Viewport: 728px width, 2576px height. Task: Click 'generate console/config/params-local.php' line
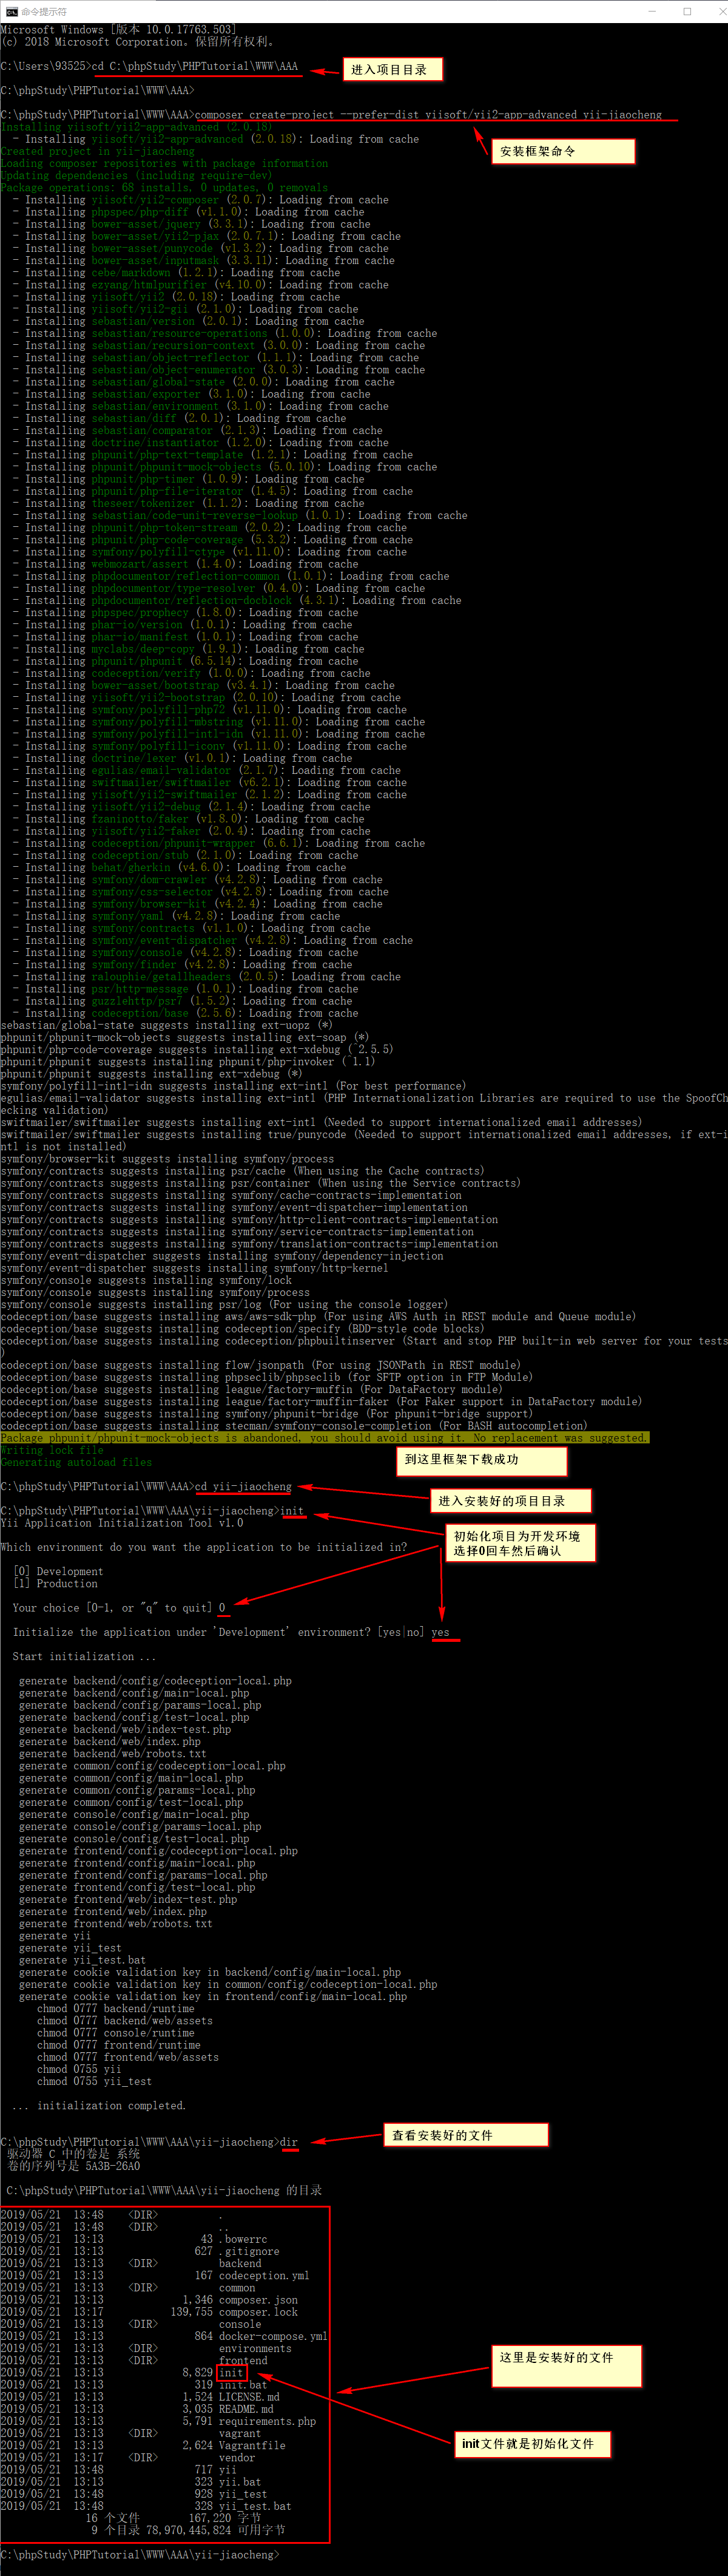[x=140, y=1826]
